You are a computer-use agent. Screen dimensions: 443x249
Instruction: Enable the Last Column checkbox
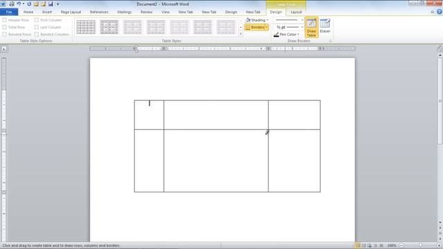click(x=37, y=27)
